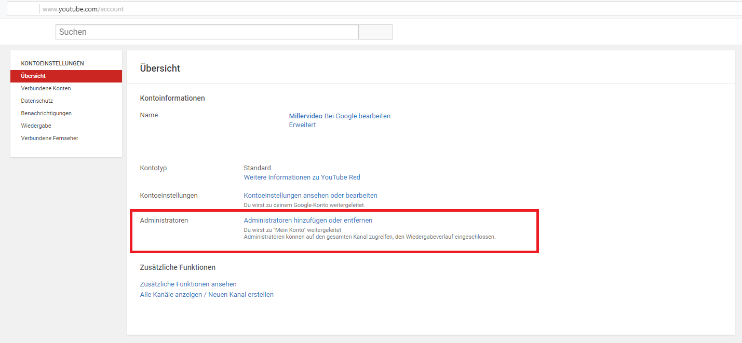Click the Suchen search input field
This screenshot has width=742, height=343.
pos(207,32)
